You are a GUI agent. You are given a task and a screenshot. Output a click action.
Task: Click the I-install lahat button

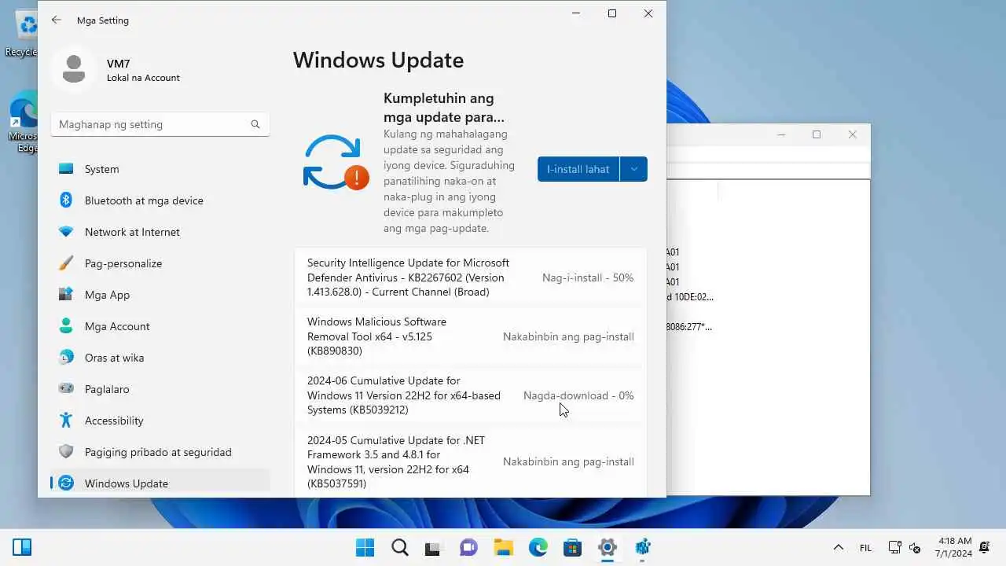pyautogui.click(x=578, y=169)
